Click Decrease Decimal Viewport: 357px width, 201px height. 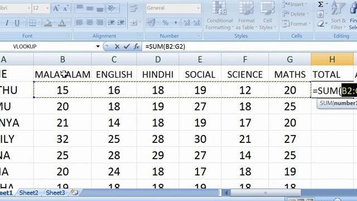click(x=197, y=22)
